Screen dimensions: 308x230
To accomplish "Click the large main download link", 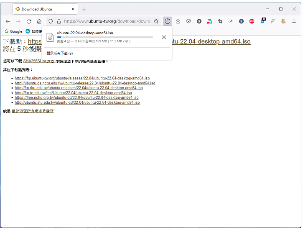I will pos(211,41).
